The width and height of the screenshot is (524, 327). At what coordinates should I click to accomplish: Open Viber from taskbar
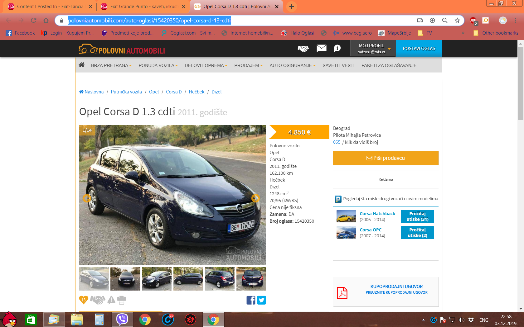(x=122, y=320)
